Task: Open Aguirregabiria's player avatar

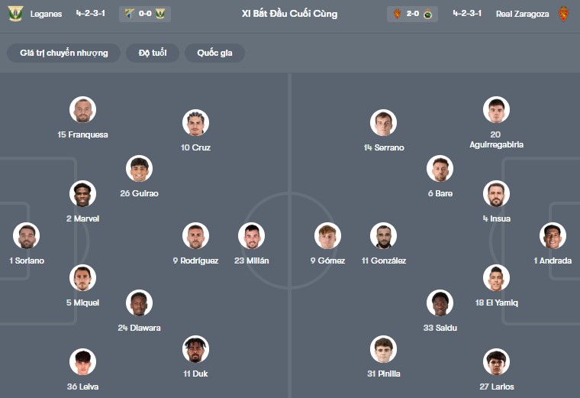Action: 496,110
